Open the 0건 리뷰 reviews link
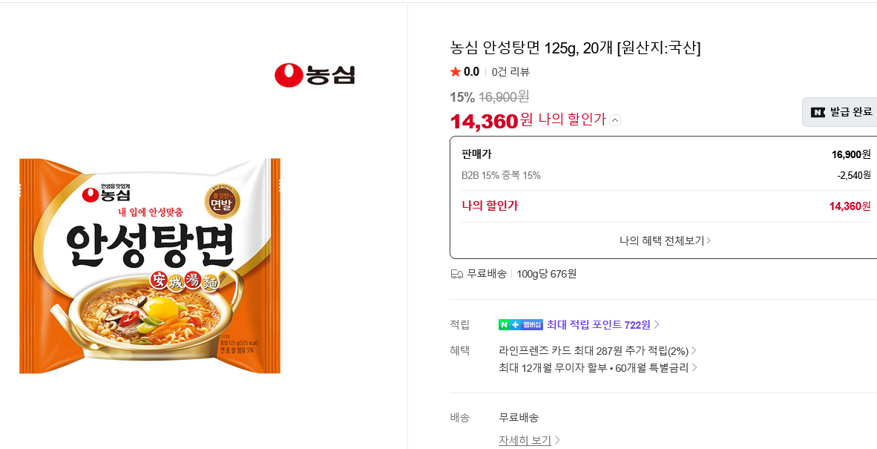Image resolution: width=877 pixels, height=449 pixels. (x=510, y=71)
